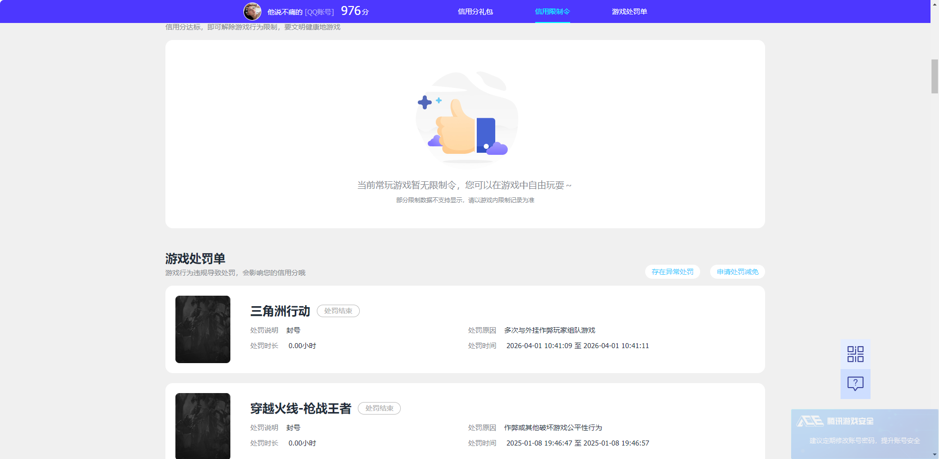Viewport: 939px width, 459px height.
Task: Go to the 游戏处罚单 tab
Action: pos(629,11)
